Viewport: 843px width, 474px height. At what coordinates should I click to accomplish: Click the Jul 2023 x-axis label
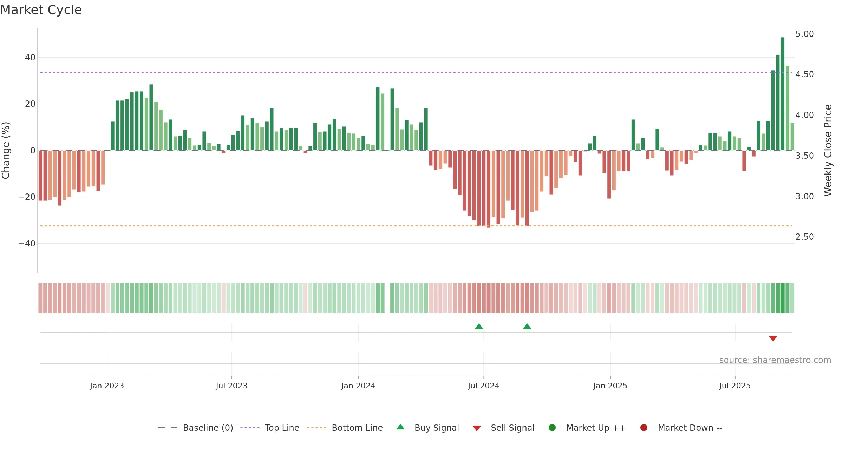tap(231, 386)
